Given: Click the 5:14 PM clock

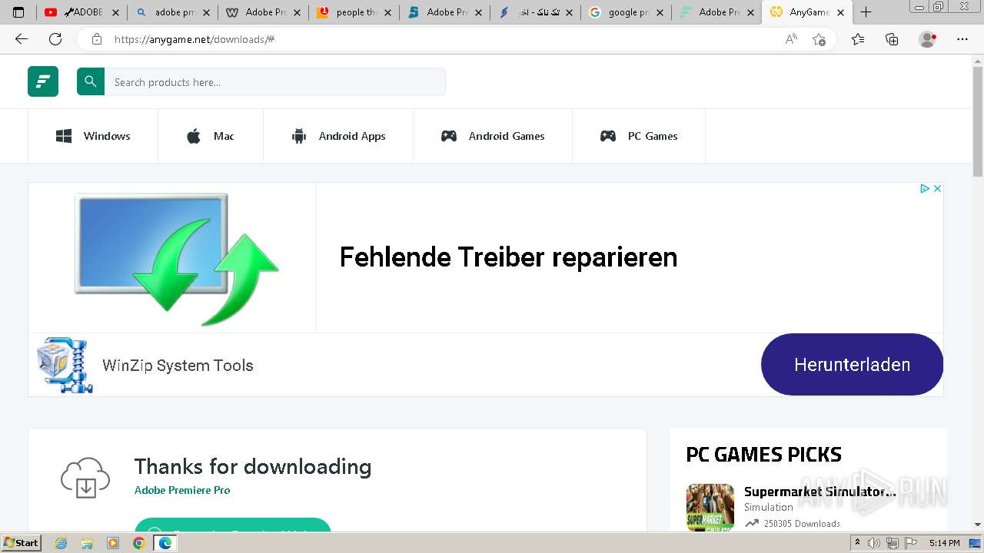Looking at the screenshot, I should pos(944,543).
